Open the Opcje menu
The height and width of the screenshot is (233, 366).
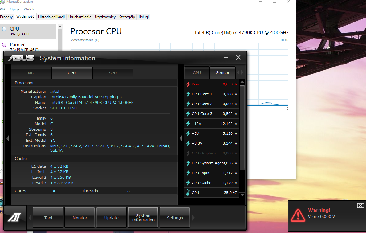15,9
